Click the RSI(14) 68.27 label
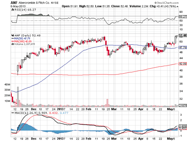This screenshot has width=187, height=141. [x=25, y=10]
